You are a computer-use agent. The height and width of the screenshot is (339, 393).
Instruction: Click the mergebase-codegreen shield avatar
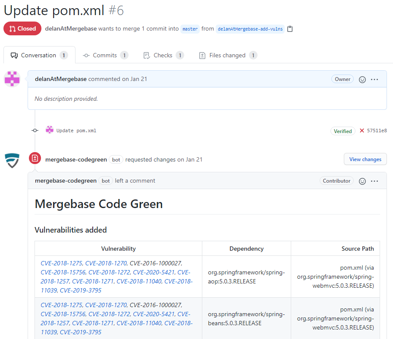click(12, 160)
